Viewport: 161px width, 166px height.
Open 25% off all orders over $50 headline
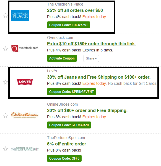point(75,10)
